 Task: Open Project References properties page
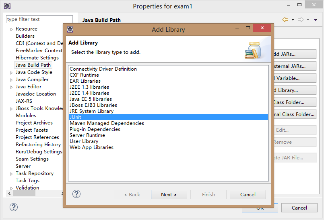[x=37, y=137]
